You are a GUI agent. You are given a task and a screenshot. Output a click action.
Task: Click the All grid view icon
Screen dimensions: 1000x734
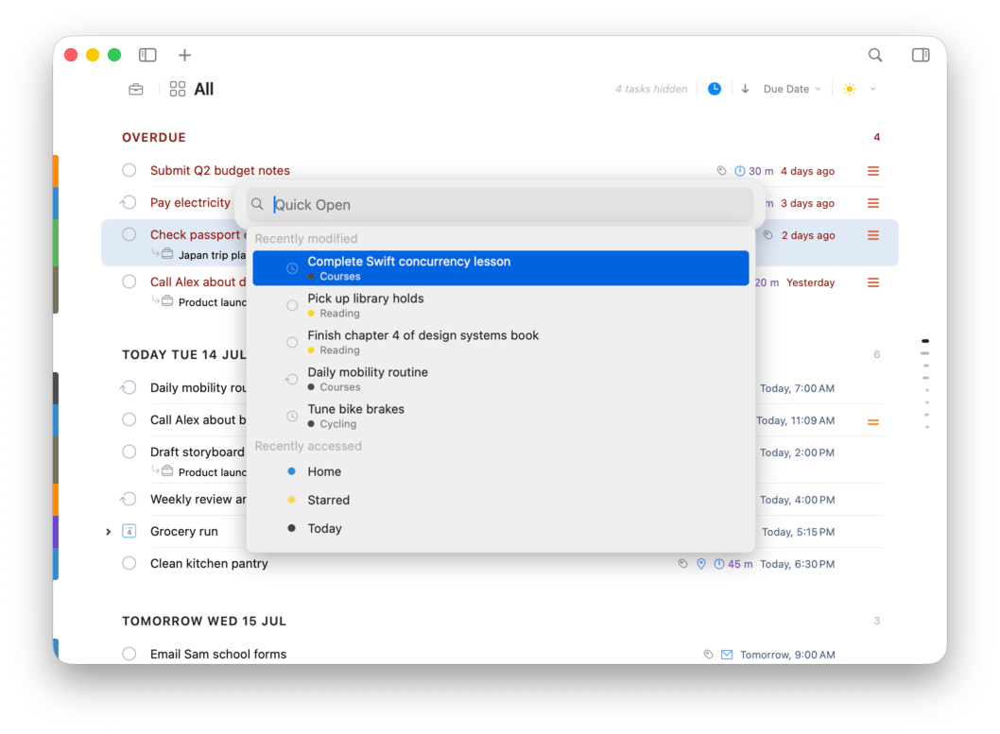[x=178, y=89]
